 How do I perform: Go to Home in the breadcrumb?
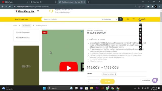pyautogui.click(x=15, y=26)
